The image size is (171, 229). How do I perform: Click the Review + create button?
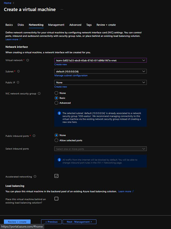17,222
